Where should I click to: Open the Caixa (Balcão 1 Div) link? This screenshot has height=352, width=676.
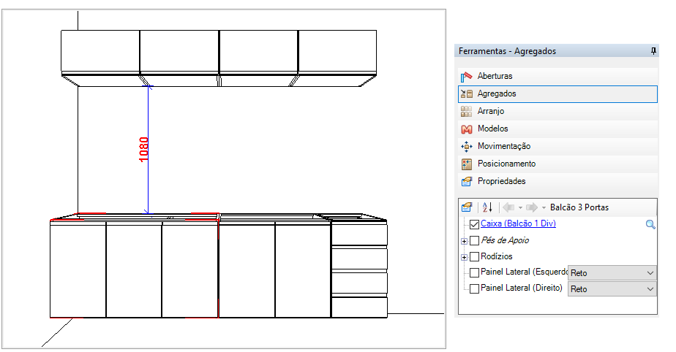pos(518,223)
